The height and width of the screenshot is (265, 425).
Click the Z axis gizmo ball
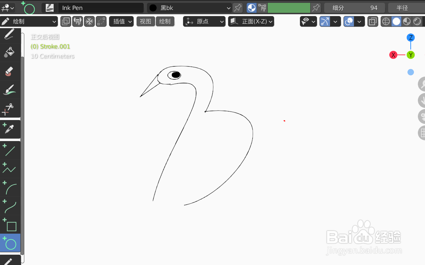click(x=411, y=37)
